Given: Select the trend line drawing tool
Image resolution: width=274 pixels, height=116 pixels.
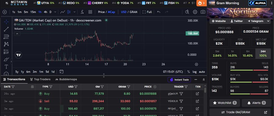Looking at the screenshot, I should pyautogui.click(x=6, y=29).
